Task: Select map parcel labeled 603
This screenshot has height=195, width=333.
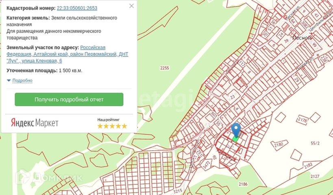Action: click(214, 115)
